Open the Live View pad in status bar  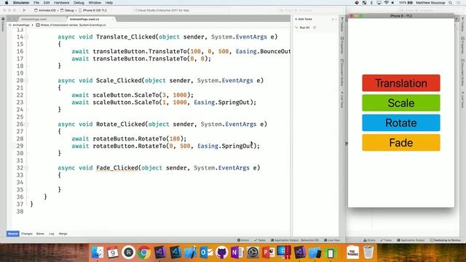coord(332,240)
